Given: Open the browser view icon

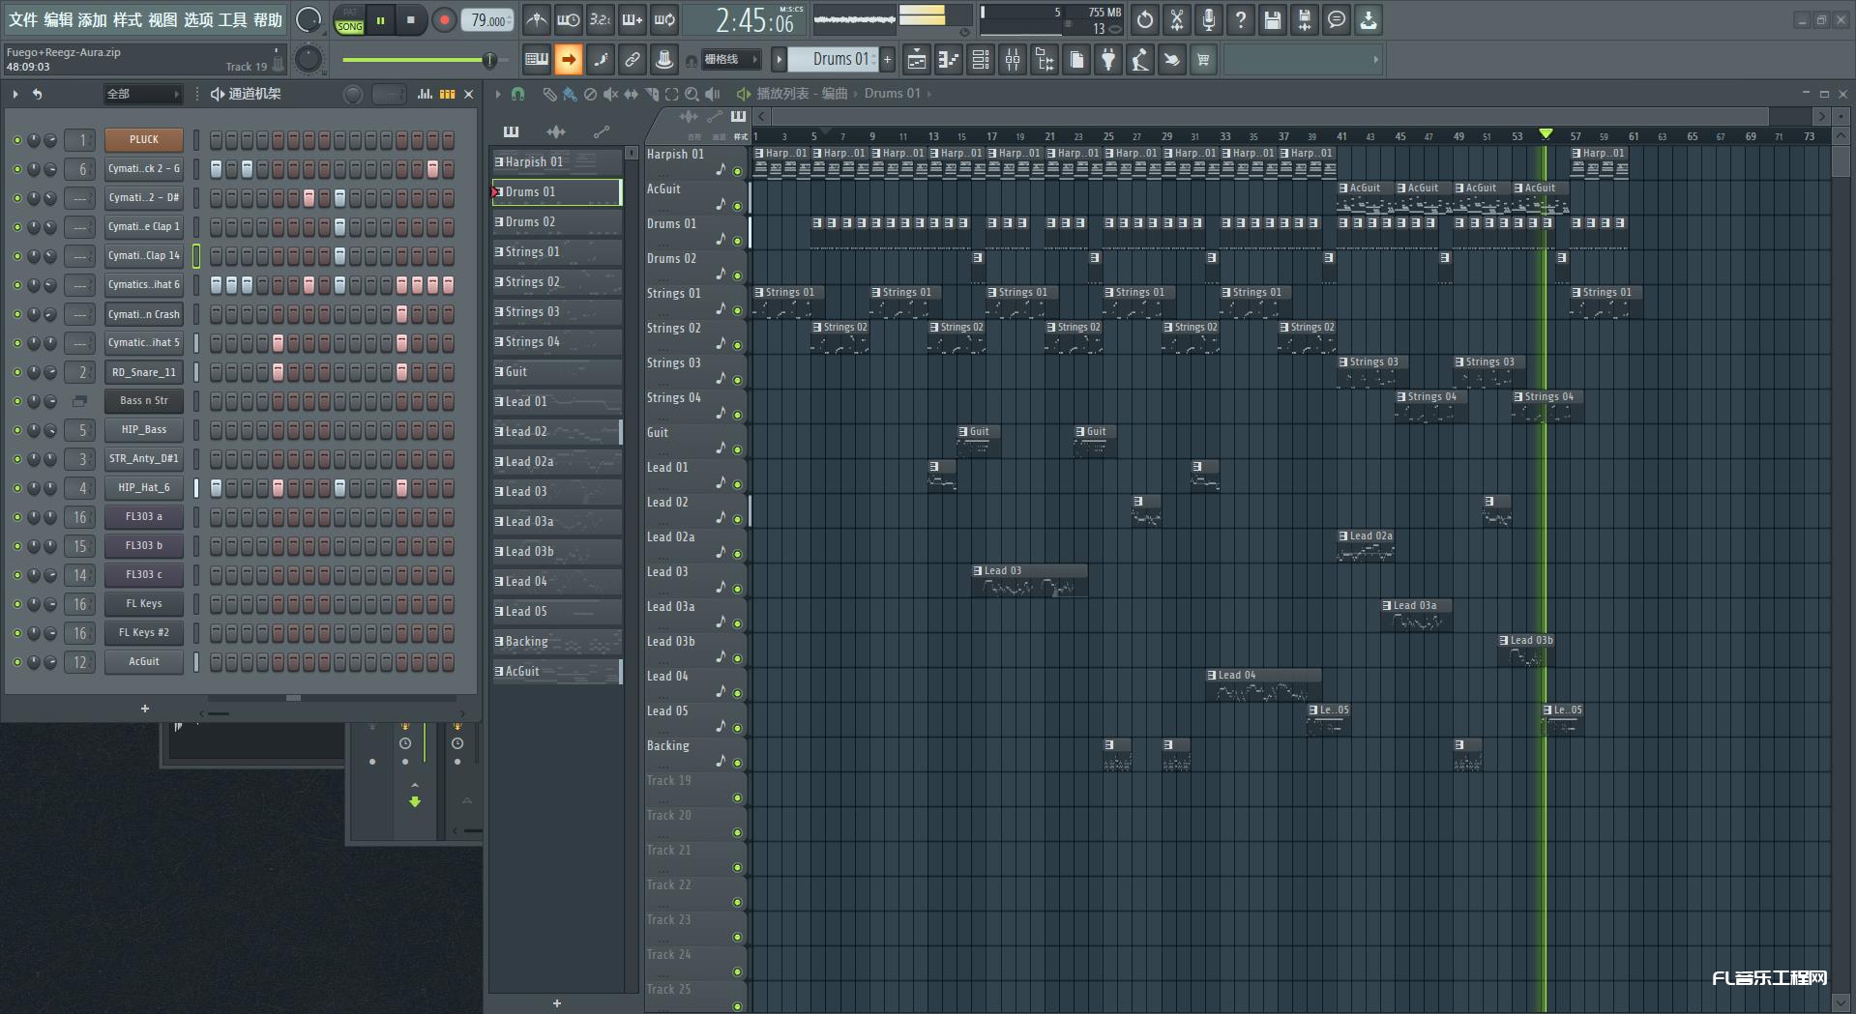Looking at the screenshot, I should coord(1045,60).
